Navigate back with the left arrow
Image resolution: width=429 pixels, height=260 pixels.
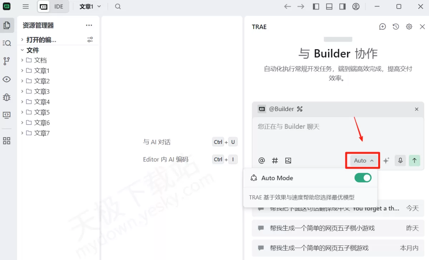pos(287,6)
